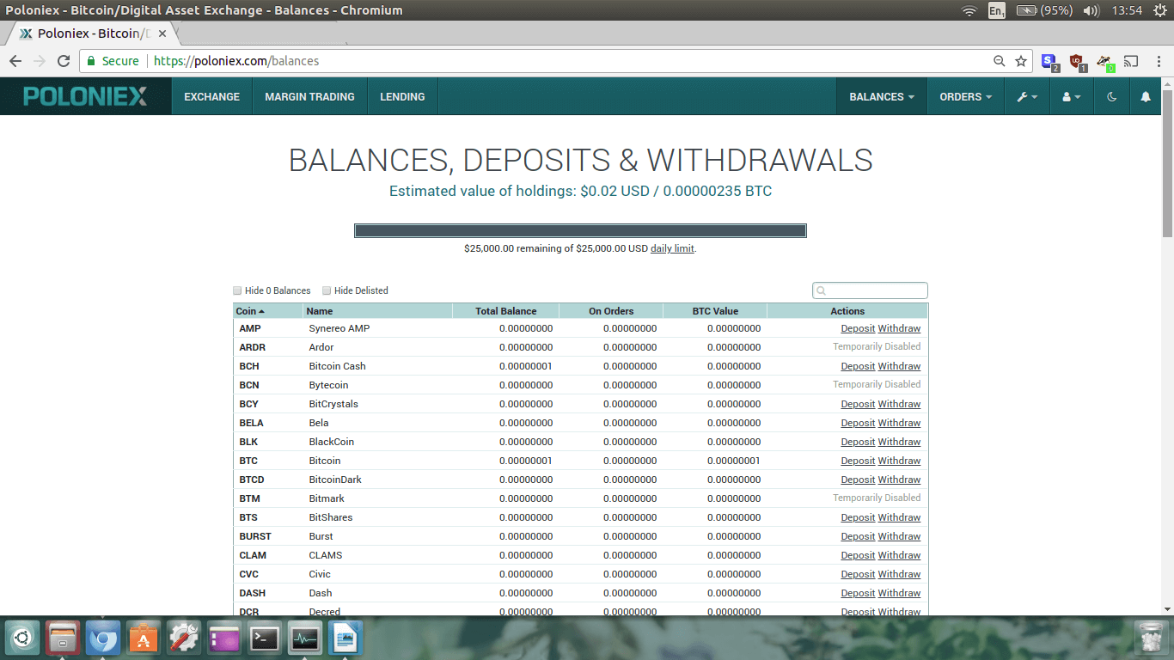Open the volume indicator in the top panel
This screenshot has width=1174, height=660.
(1091, 10)
